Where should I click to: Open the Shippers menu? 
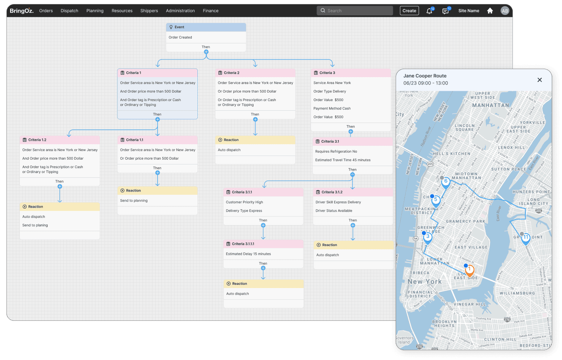(149, 11)
